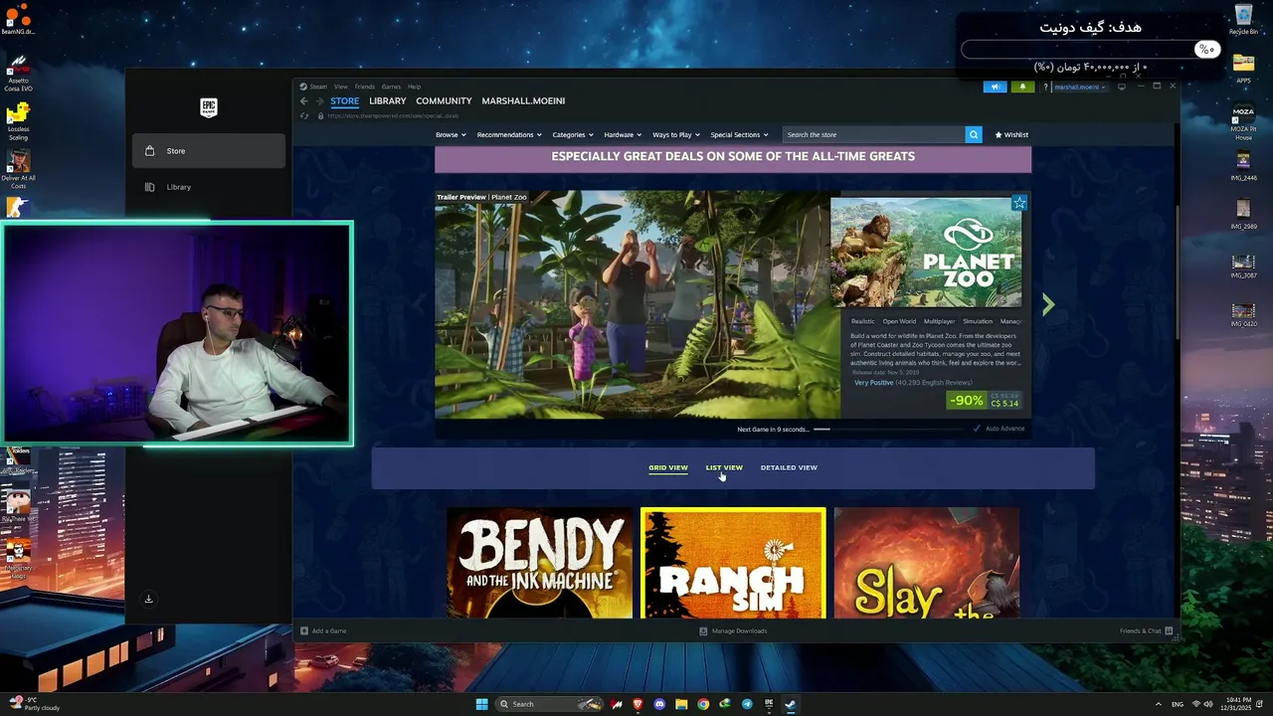Open Recycle Bin on desktop
The height and width of the screenshot is (716, 1273).
click(1243, 19)
